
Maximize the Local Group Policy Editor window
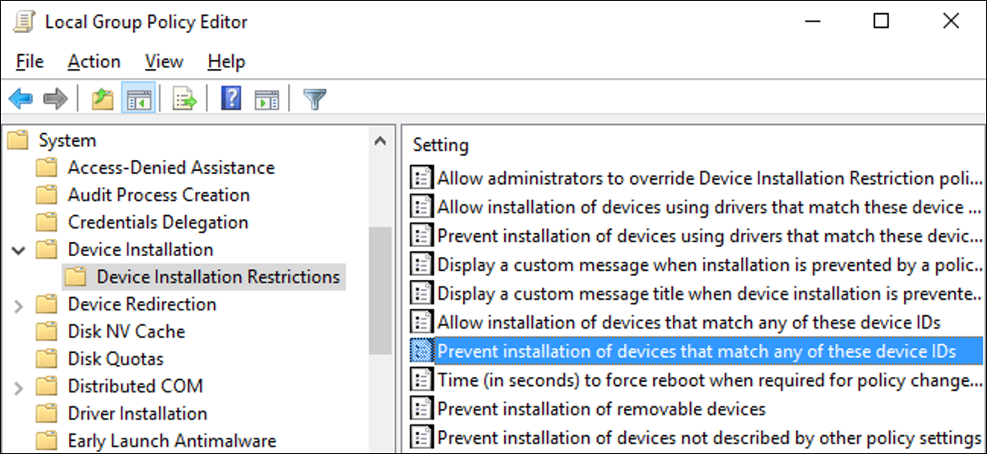881,21
